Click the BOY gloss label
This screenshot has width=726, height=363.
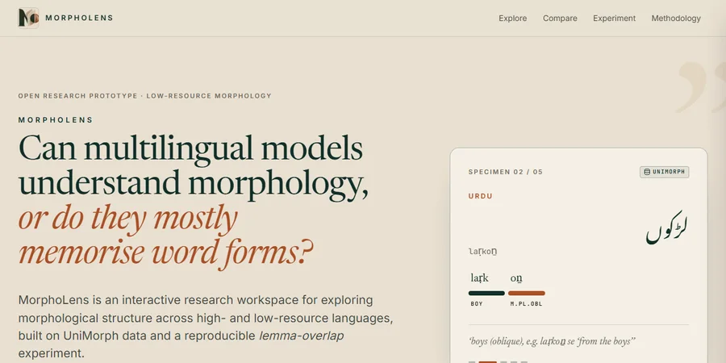click(477, 304)
